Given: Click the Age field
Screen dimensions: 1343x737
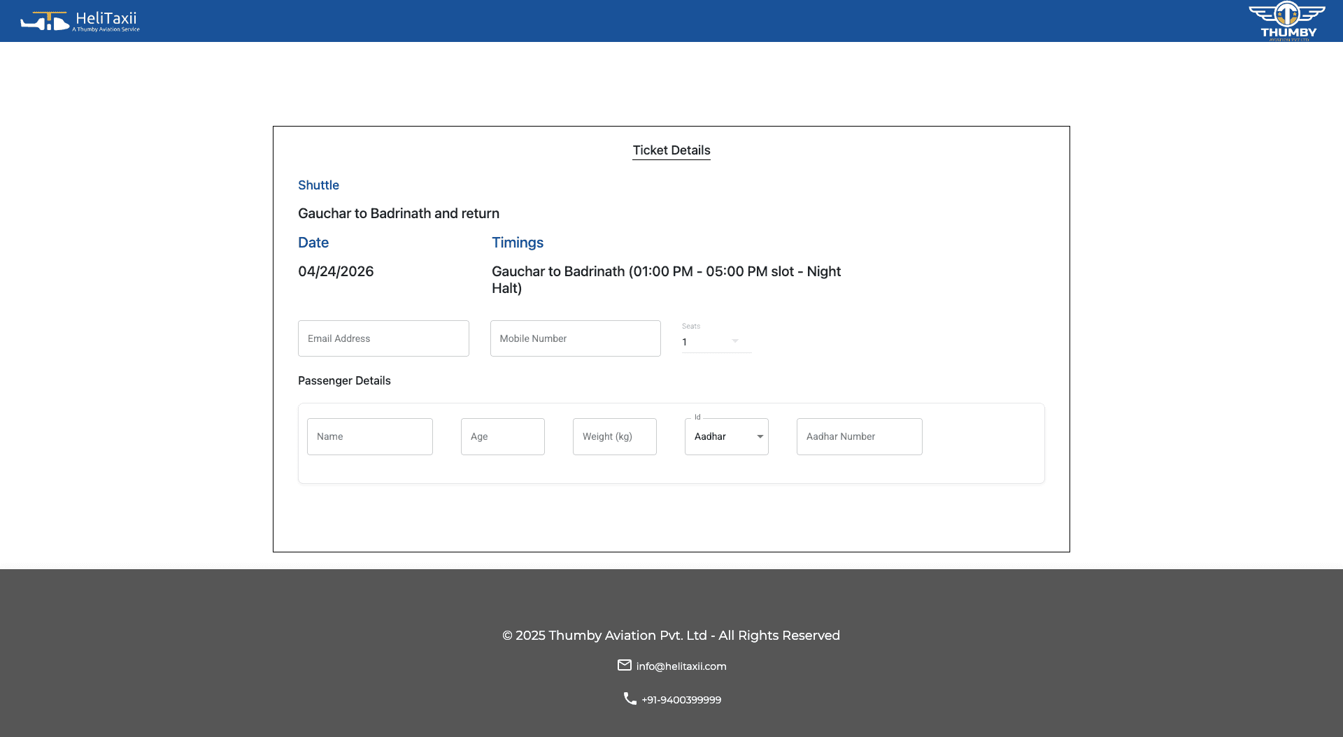Looking at the screenshot, I should pyautogui.click(x=502, y=436).
